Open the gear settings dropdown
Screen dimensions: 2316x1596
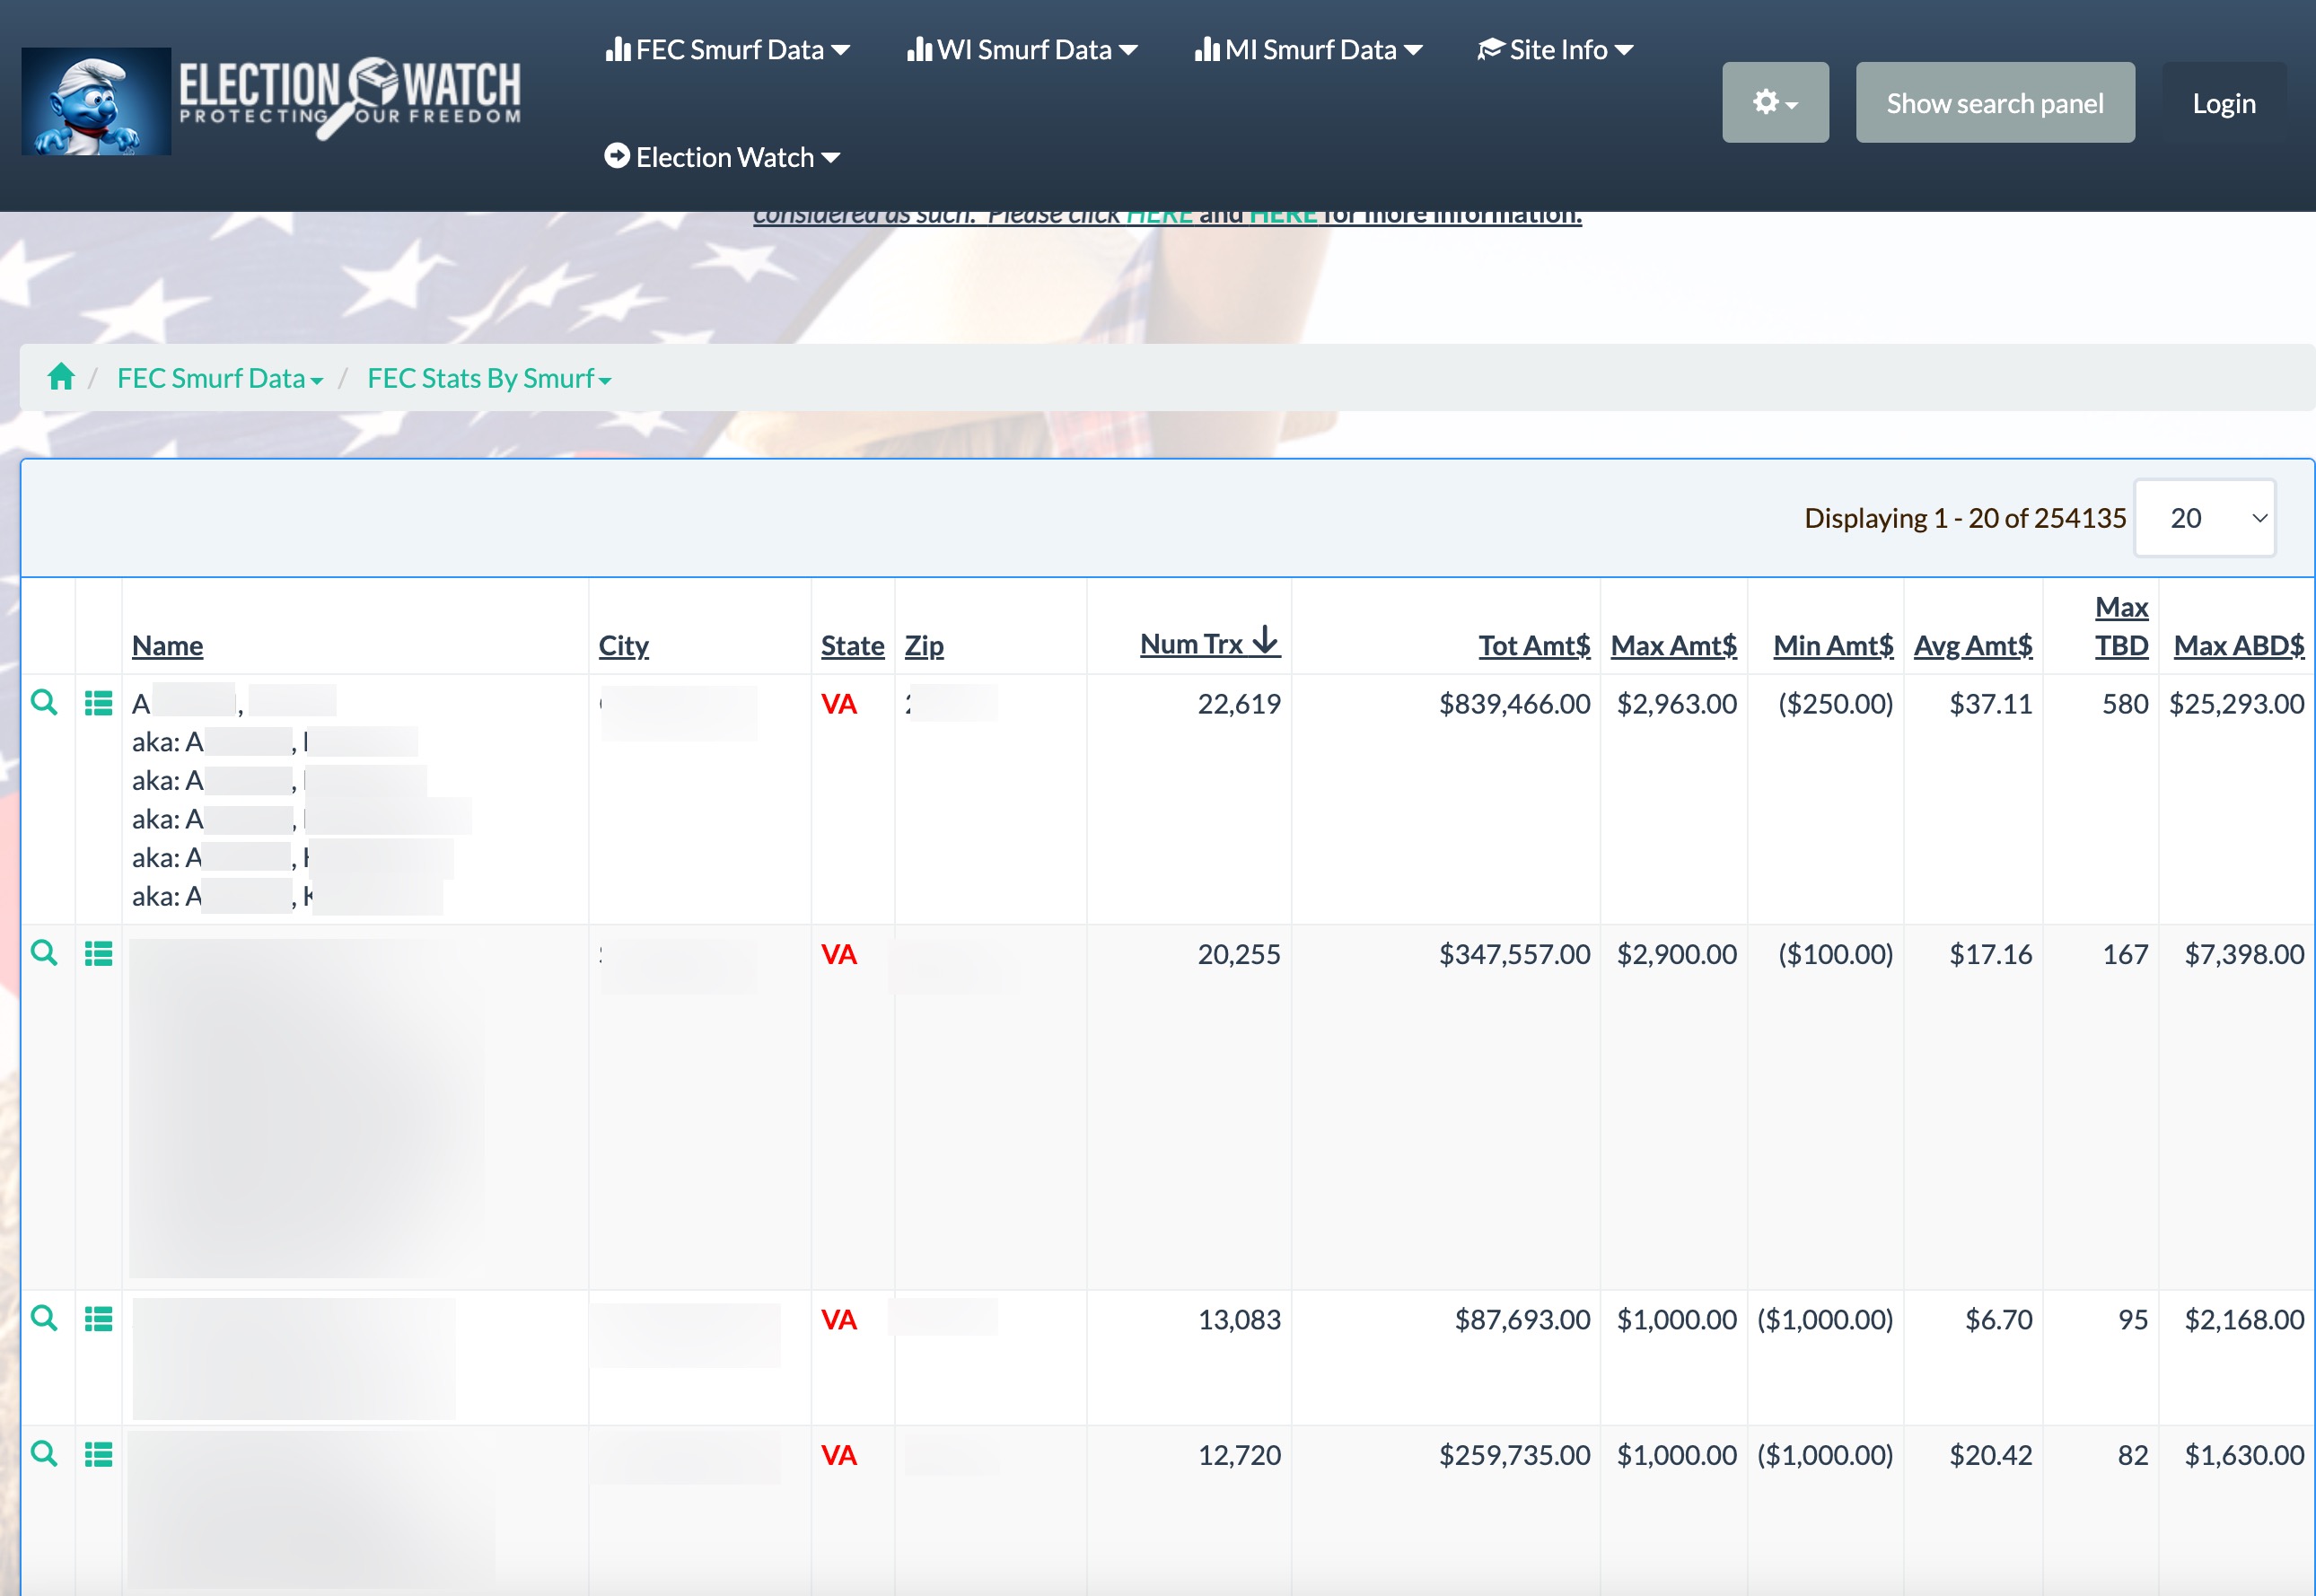(x=1774, y=102)
